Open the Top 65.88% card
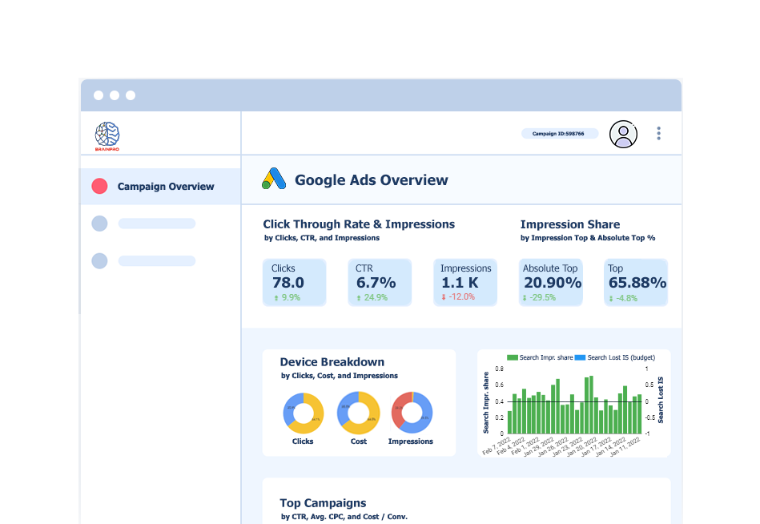 (636, 282)
